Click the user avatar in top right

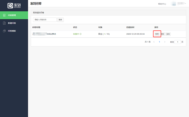[174, 4]
